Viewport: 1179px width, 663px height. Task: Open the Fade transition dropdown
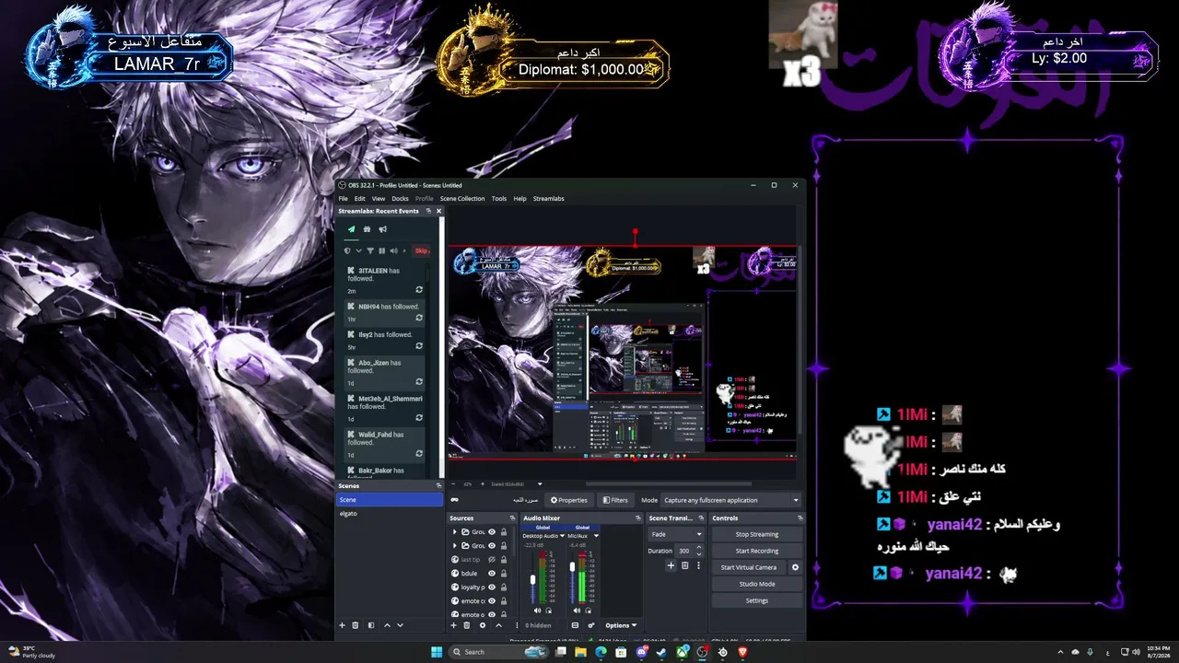[x=677, y=534]
